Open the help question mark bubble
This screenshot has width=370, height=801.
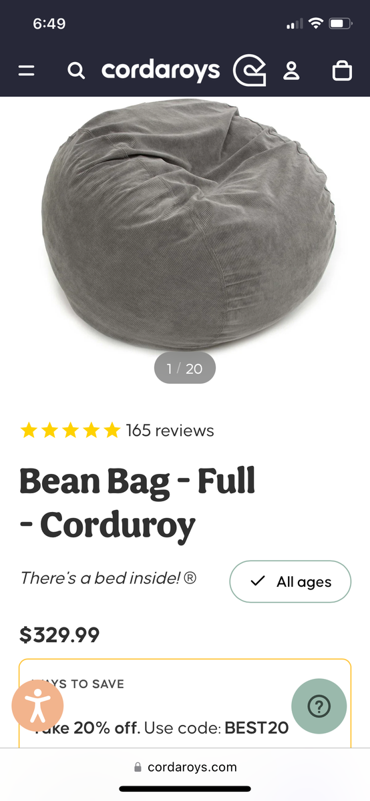319,706
